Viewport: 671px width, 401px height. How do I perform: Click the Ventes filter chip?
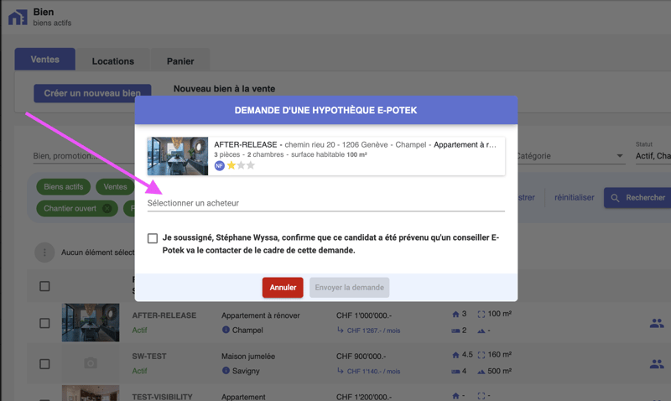[115, 187]
